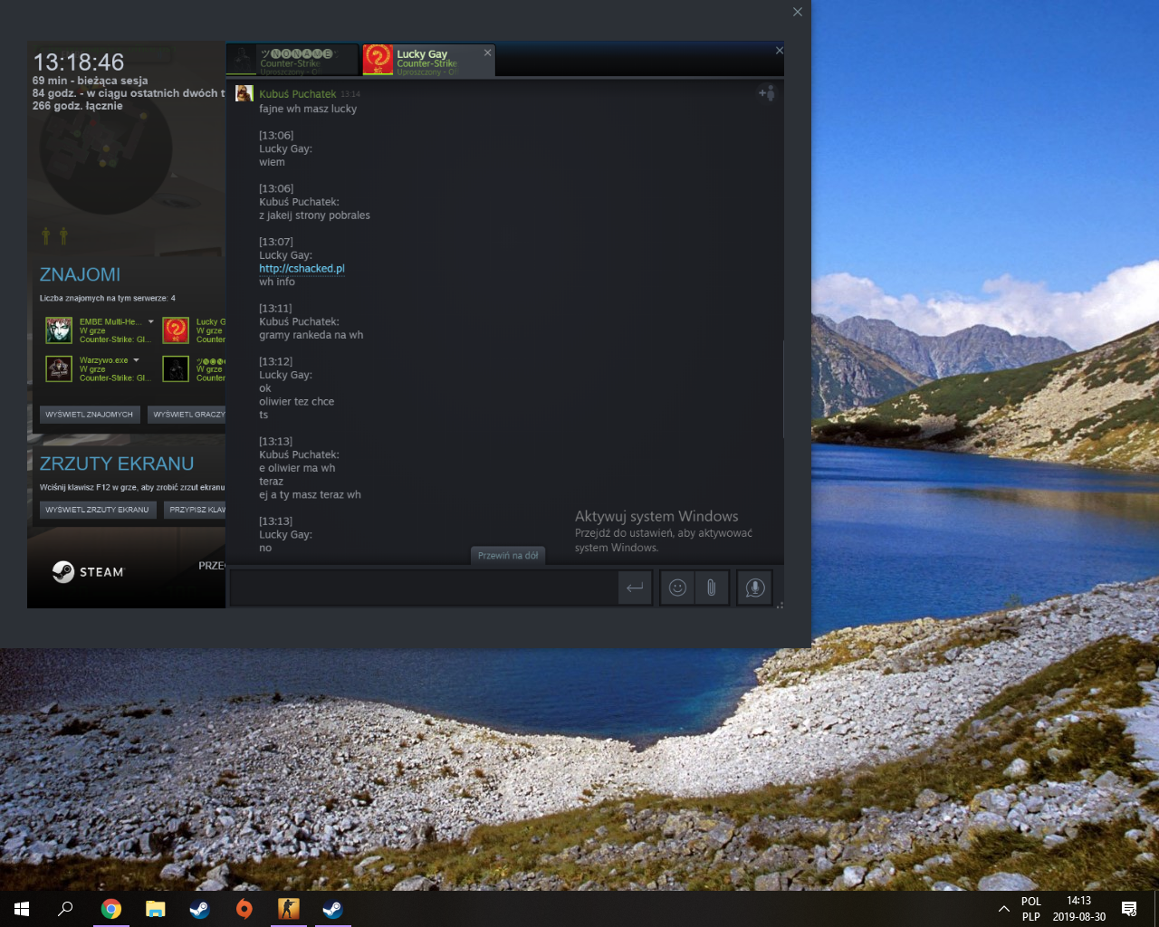Click the add friend to chat icon
The width and height of the screenshot is (1159, 927).
(x=766, y=93)
